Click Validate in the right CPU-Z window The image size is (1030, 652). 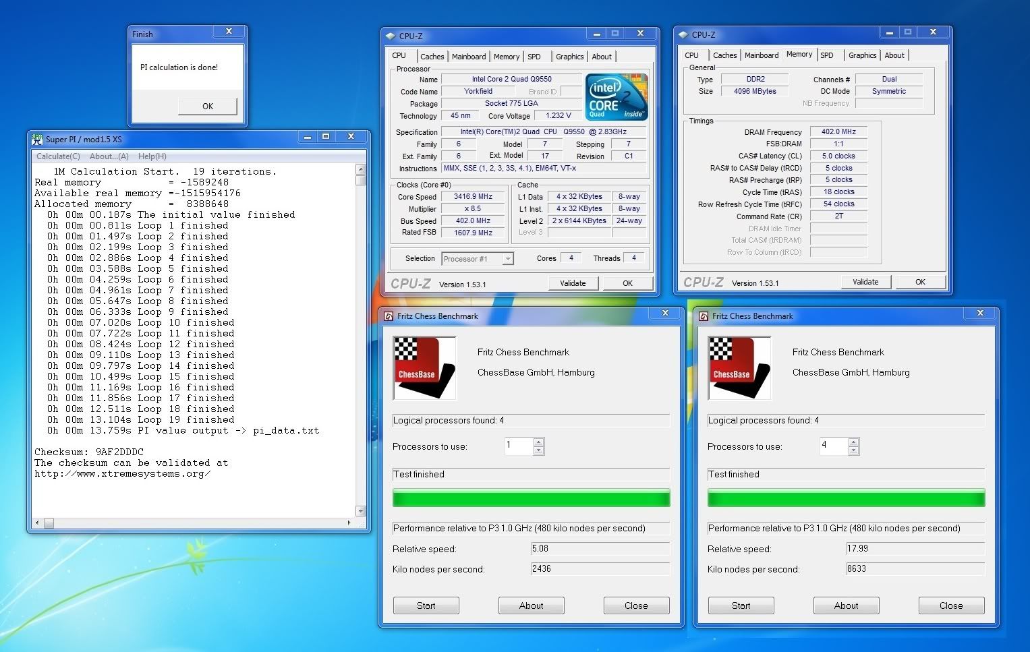(x=865, y=282)
